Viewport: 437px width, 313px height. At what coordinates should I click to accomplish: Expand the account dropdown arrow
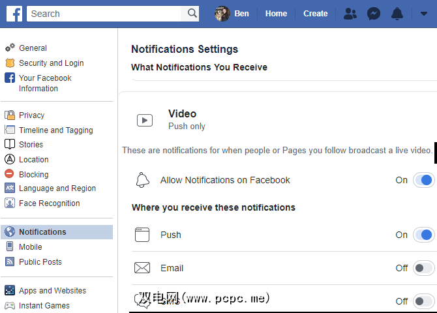423,14
